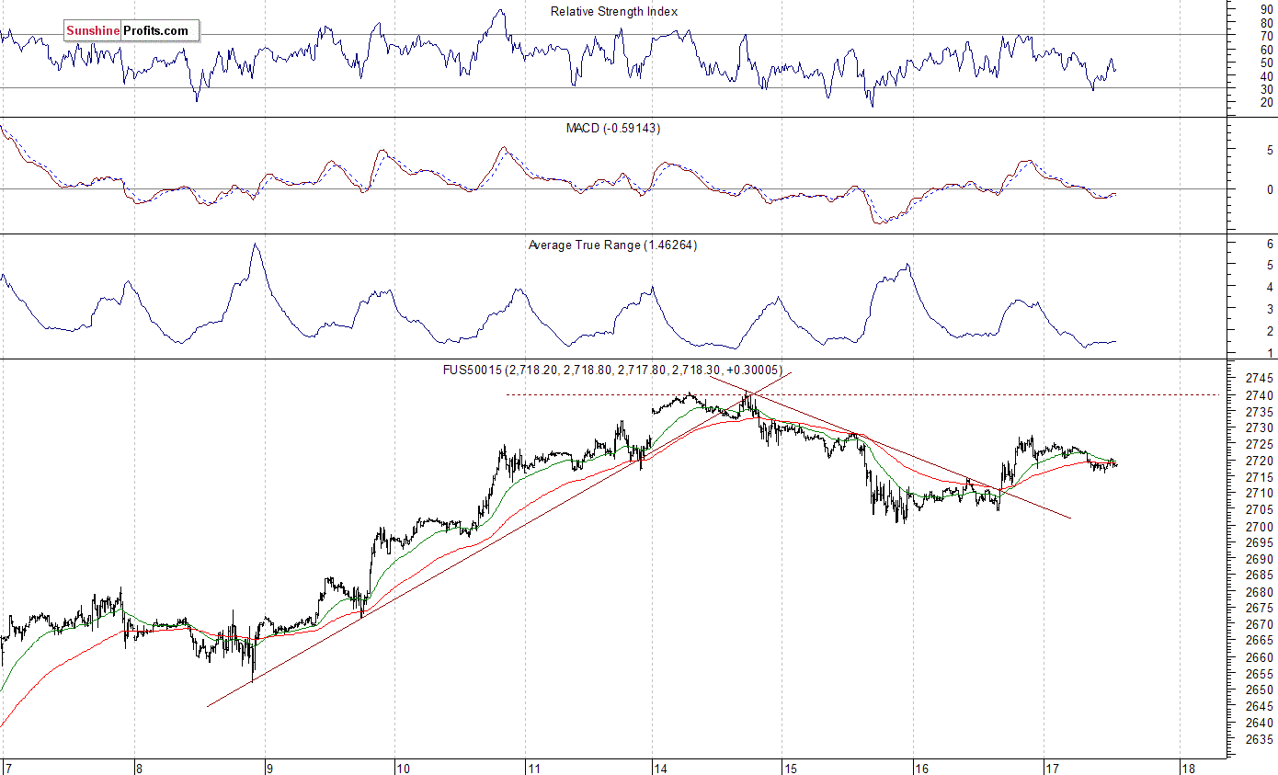Click the Average True Range axis label 4

coord(1270,287)
